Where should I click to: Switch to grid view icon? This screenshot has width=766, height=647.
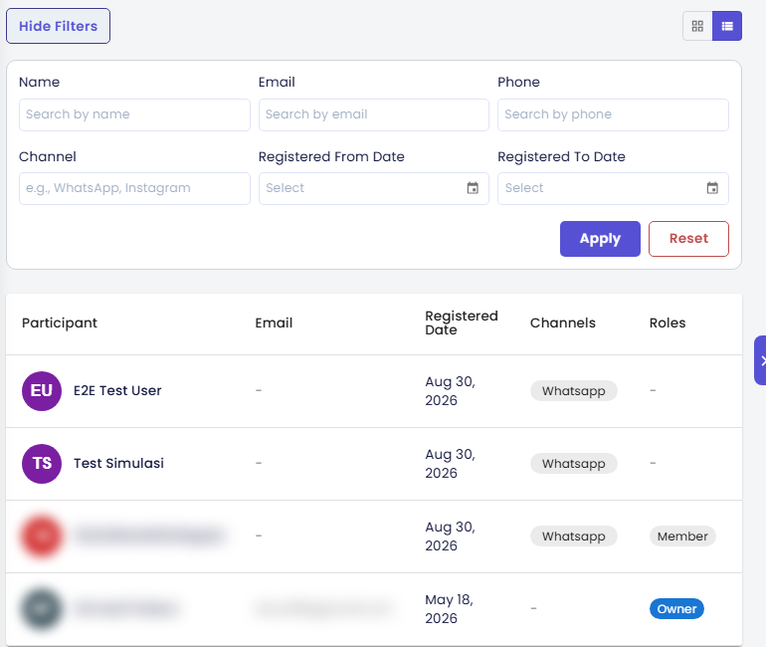(x=697, y=26)
